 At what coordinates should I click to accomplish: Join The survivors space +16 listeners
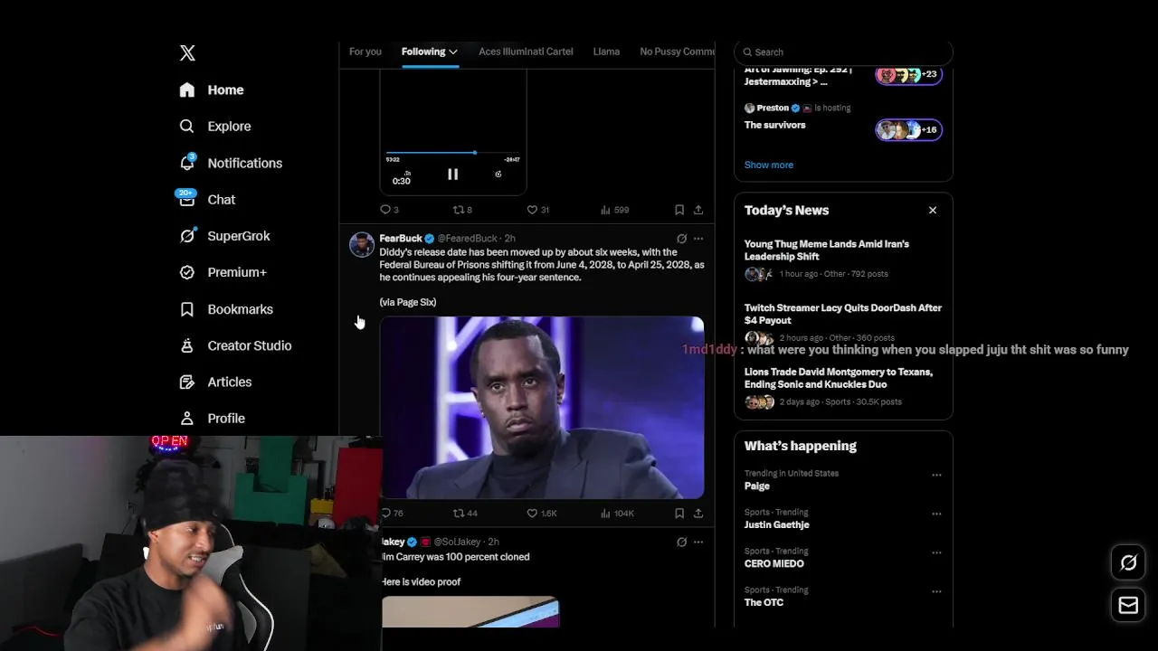(x=908, y=130)
